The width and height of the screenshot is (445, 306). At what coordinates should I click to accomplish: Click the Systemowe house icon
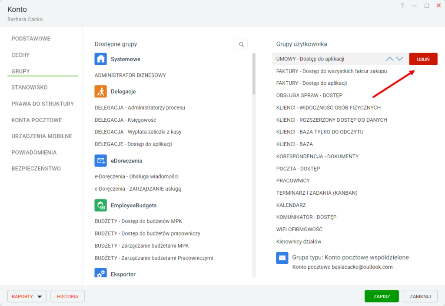100,59
